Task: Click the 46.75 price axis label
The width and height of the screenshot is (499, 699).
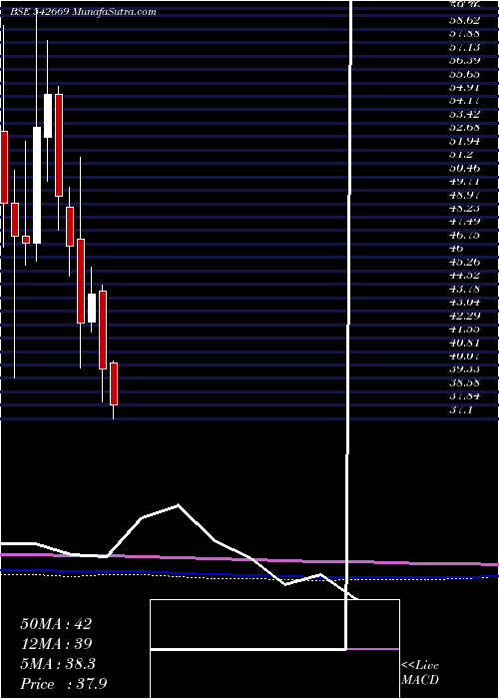Action: [x=464, y=235]
